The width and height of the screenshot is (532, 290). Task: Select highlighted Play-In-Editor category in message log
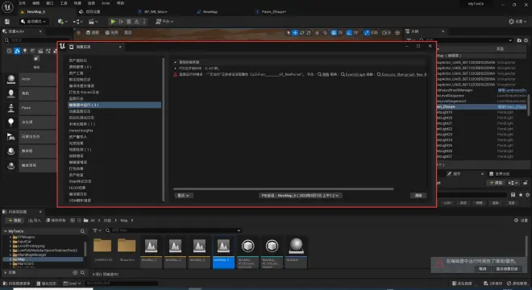coord(114,106)
